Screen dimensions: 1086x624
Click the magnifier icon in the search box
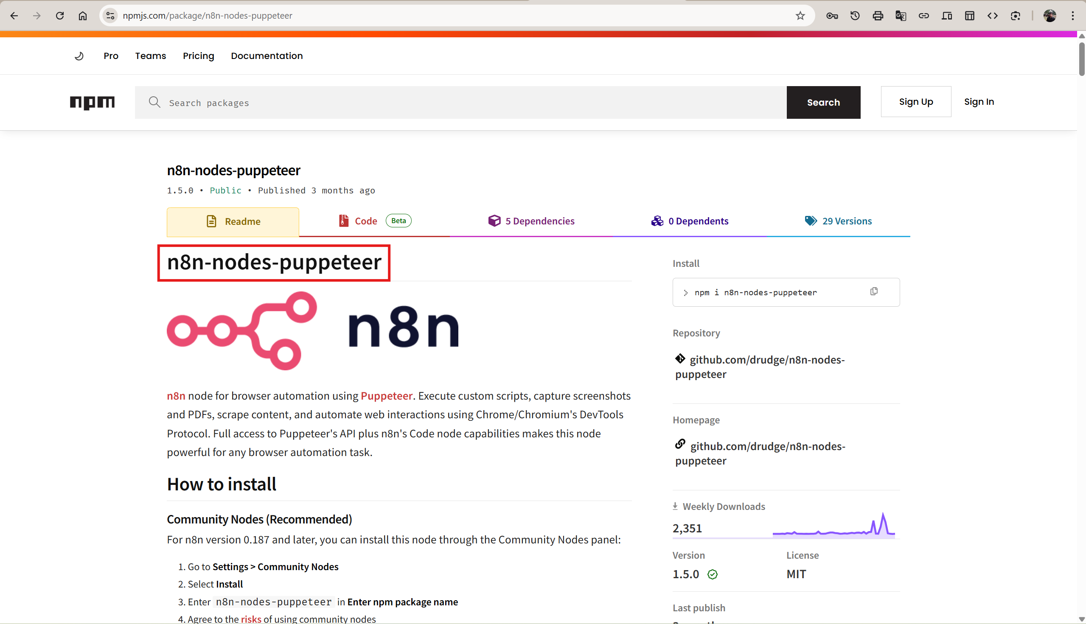(154, 102)
